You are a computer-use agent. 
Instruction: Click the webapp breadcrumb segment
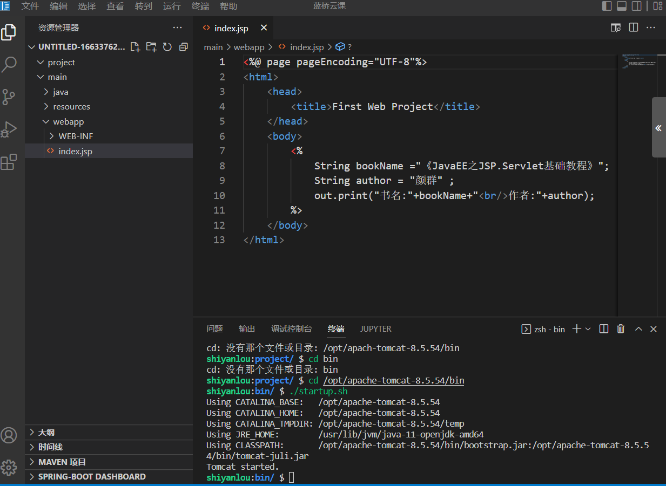point(249,47)
